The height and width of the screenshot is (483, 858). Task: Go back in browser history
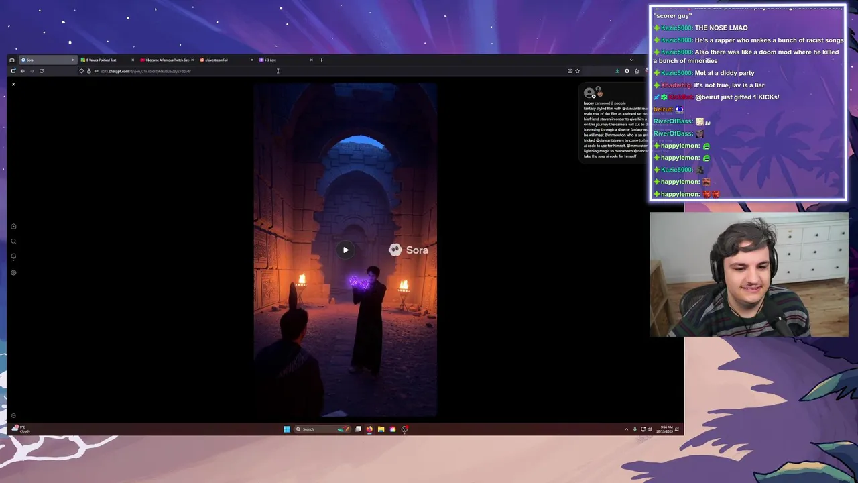click(x=22, y=71)
